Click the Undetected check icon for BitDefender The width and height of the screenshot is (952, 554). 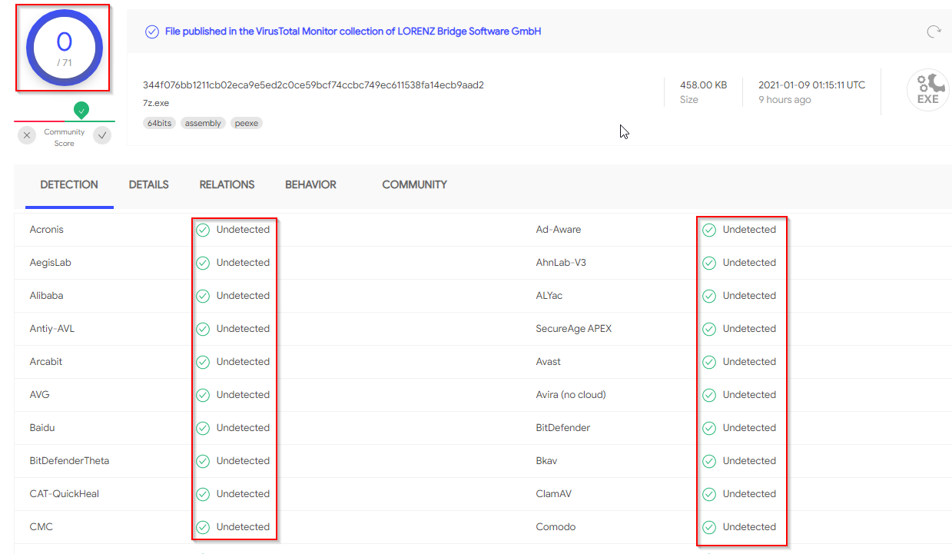coord(709,428)
